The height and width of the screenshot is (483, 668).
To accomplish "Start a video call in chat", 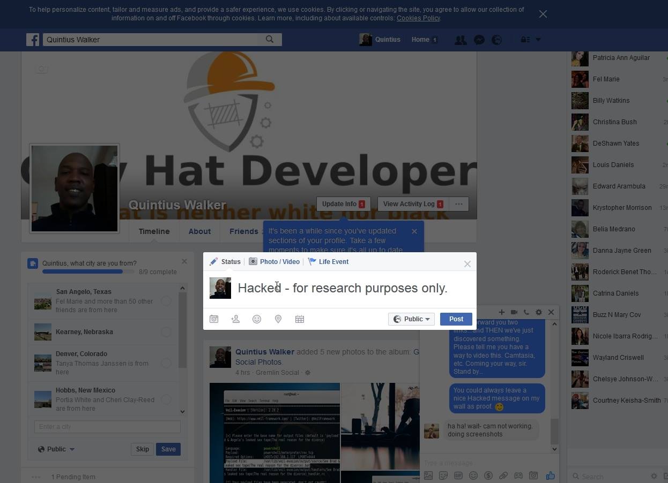I will [514, 312].
